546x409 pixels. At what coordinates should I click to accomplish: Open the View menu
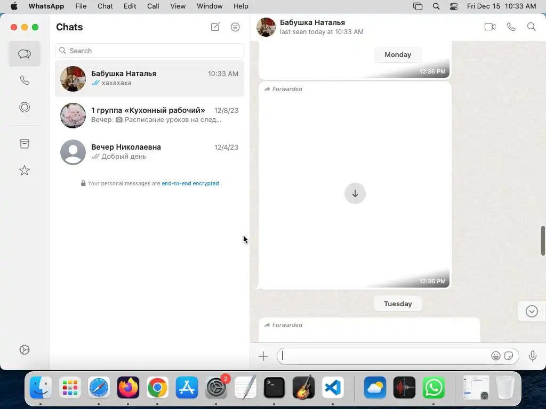pyautogui.click(x=178, y=6)
